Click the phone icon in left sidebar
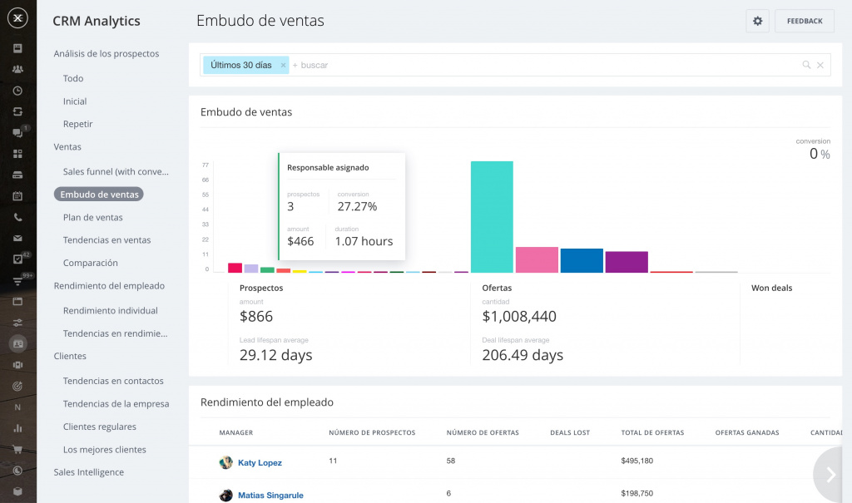852x503 pixels. pyautogui.click(x=17, y=218)
